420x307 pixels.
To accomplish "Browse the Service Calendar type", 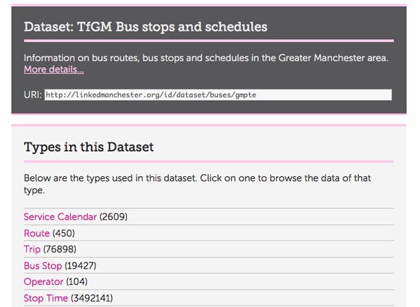I will [60, 217].
